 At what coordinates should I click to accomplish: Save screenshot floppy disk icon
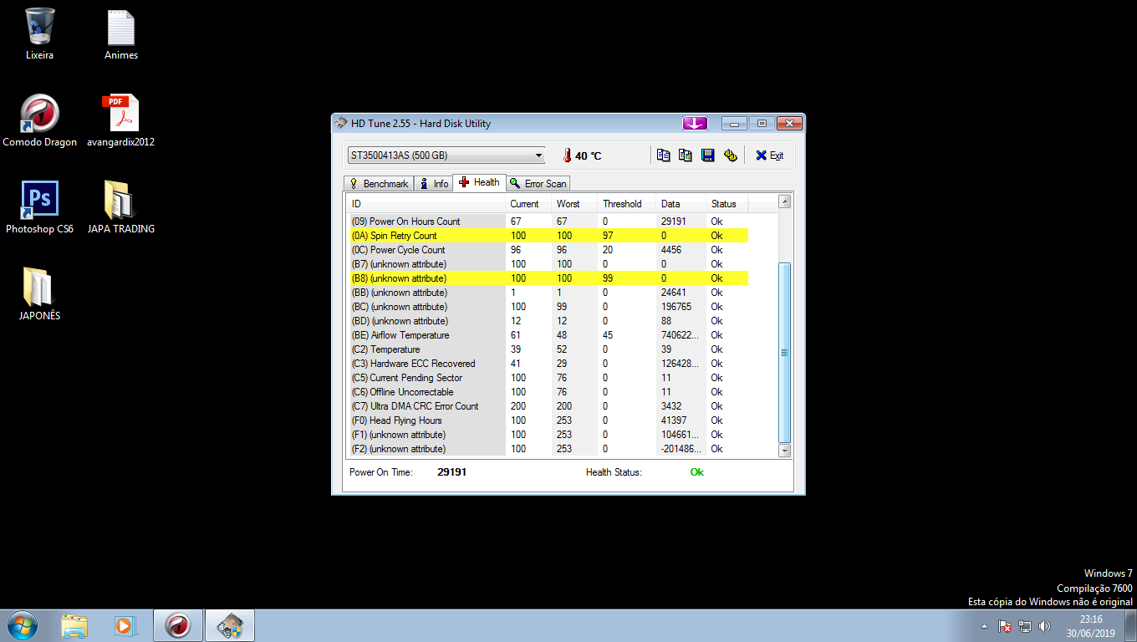[708, 155]
